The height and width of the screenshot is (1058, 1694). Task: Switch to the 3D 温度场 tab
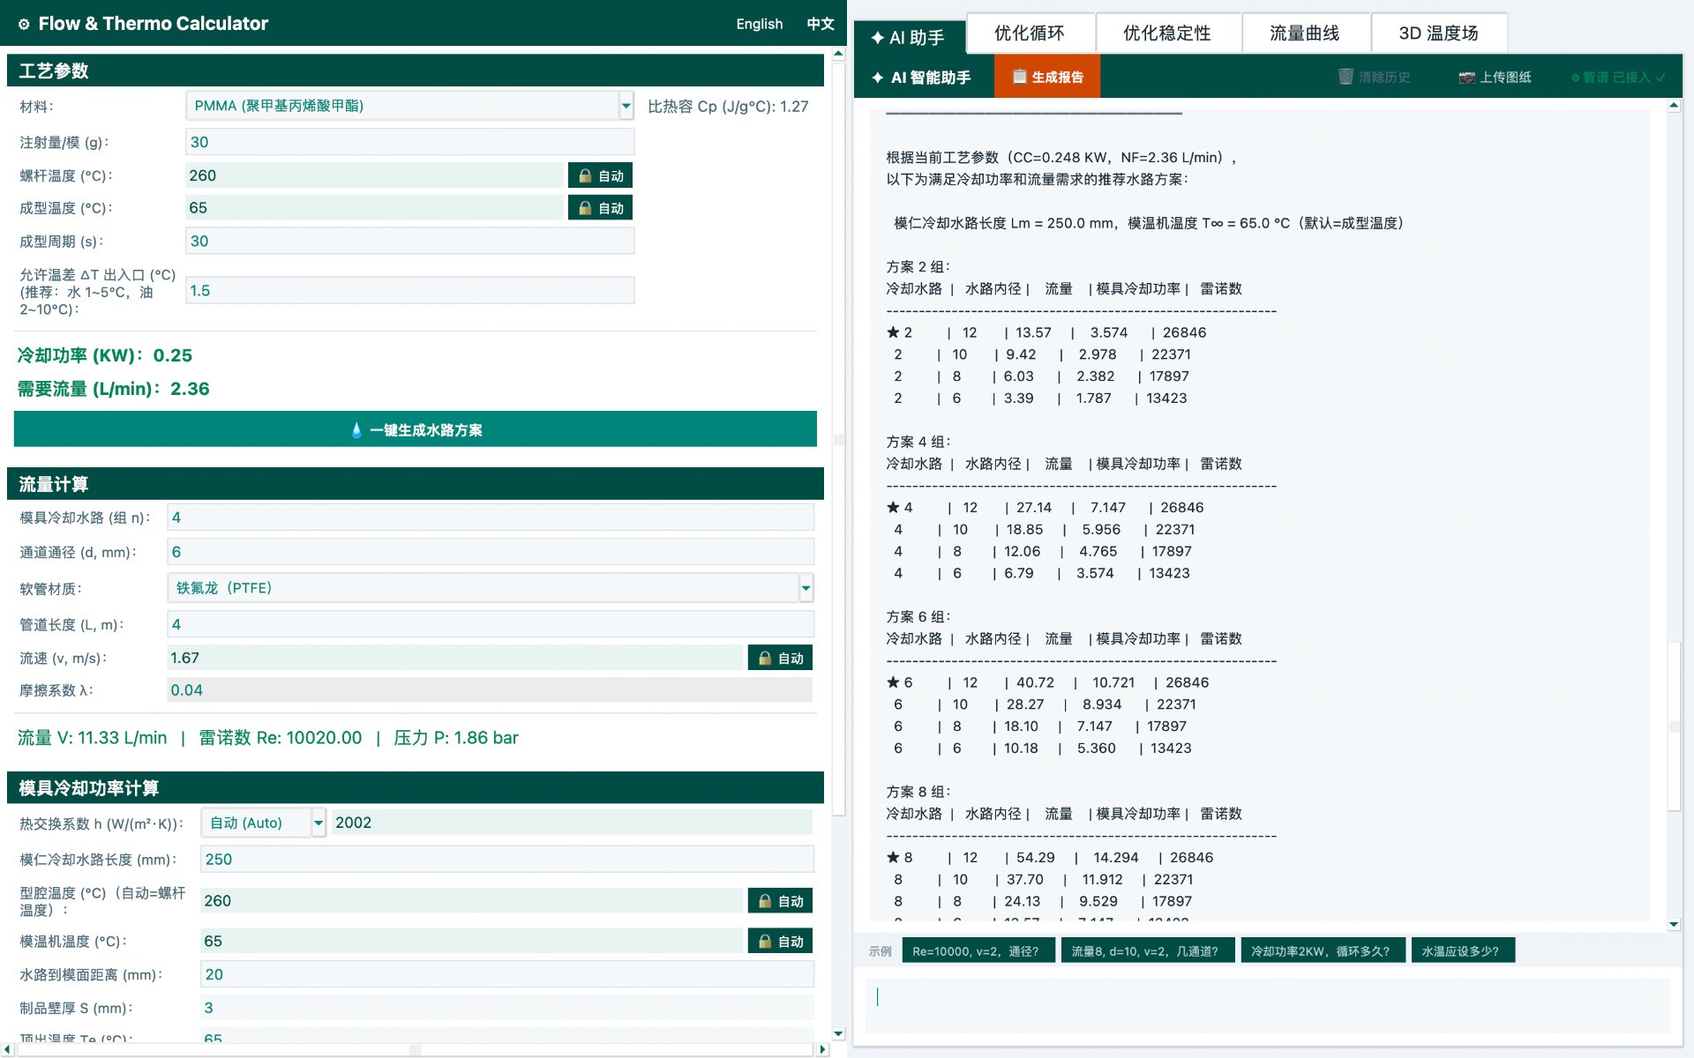coord(1438,34)
